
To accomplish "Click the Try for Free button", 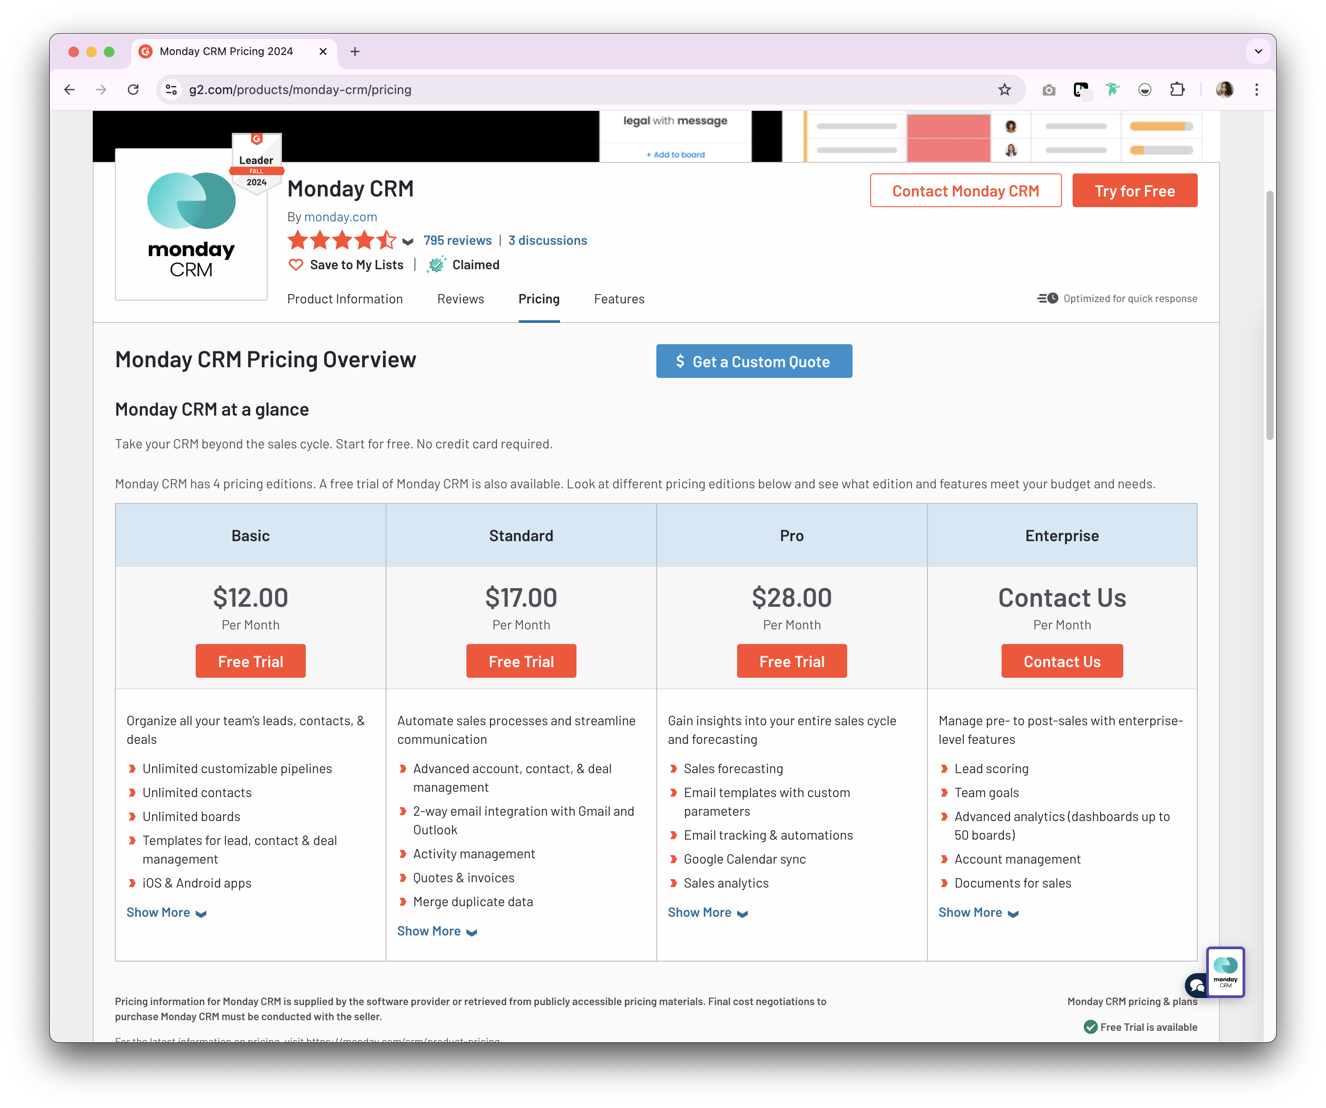I will click(1135, 190).
